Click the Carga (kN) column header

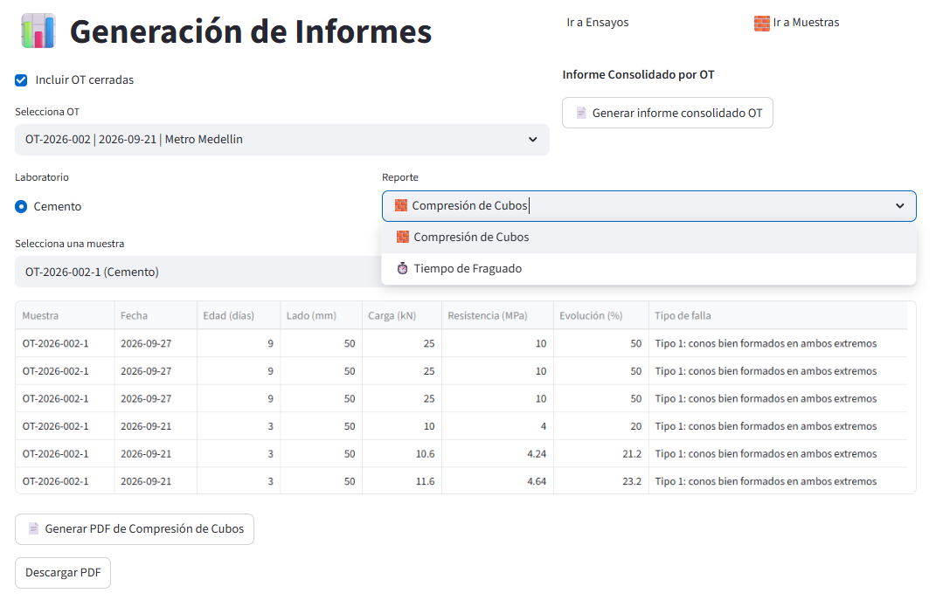point(402,315)
